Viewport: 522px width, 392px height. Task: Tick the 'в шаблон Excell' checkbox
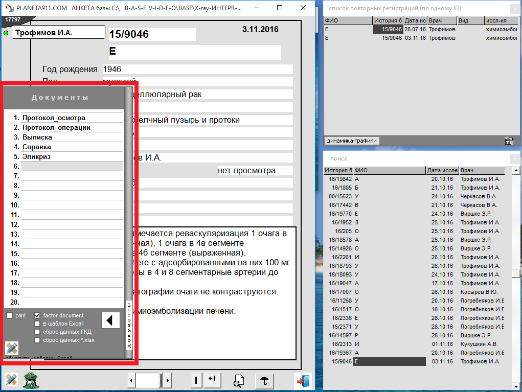pyautogui.click(x=37, y=324)
